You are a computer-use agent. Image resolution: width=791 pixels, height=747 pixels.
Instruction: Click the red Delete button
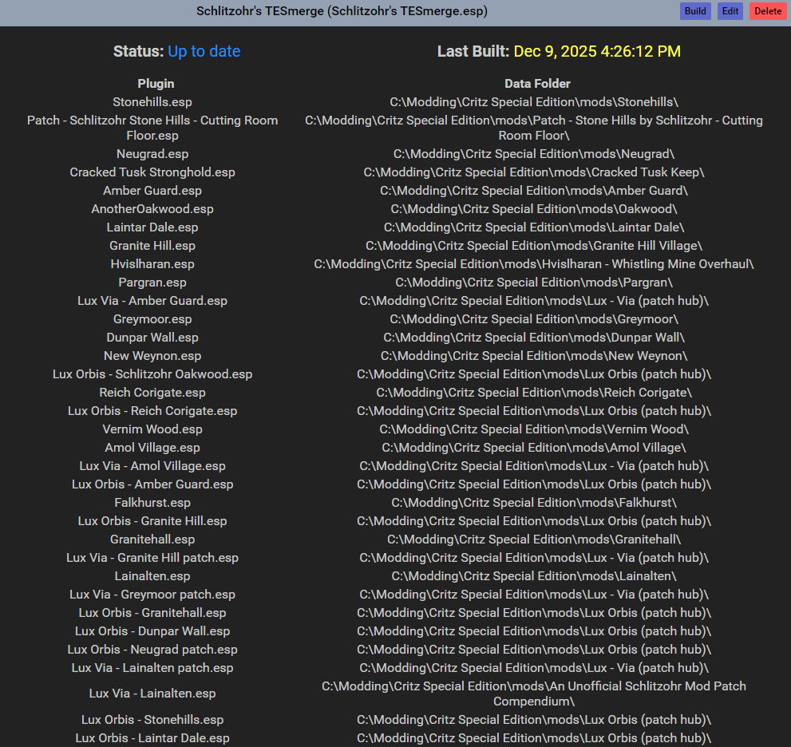(x=768, y=11)
